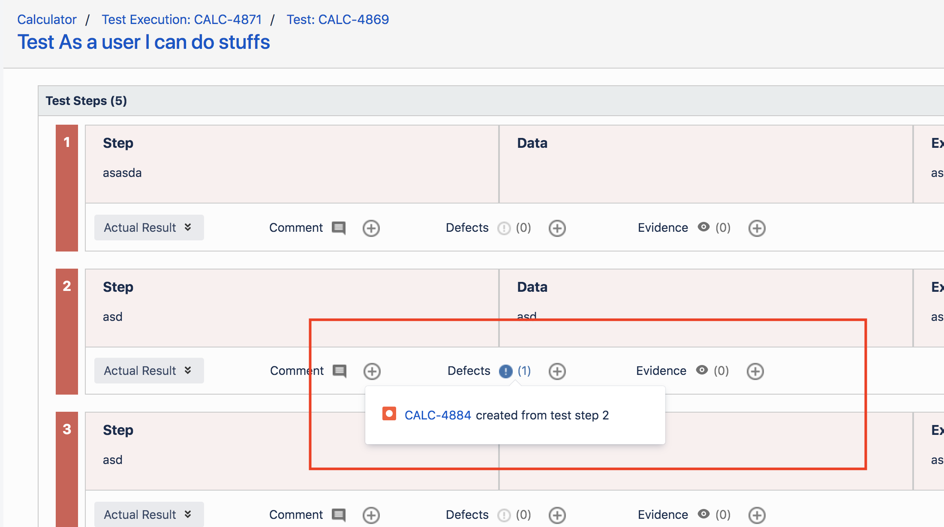Click the comment speech bubble in step 2
The image size is (944, 527).
click(339, 371)
